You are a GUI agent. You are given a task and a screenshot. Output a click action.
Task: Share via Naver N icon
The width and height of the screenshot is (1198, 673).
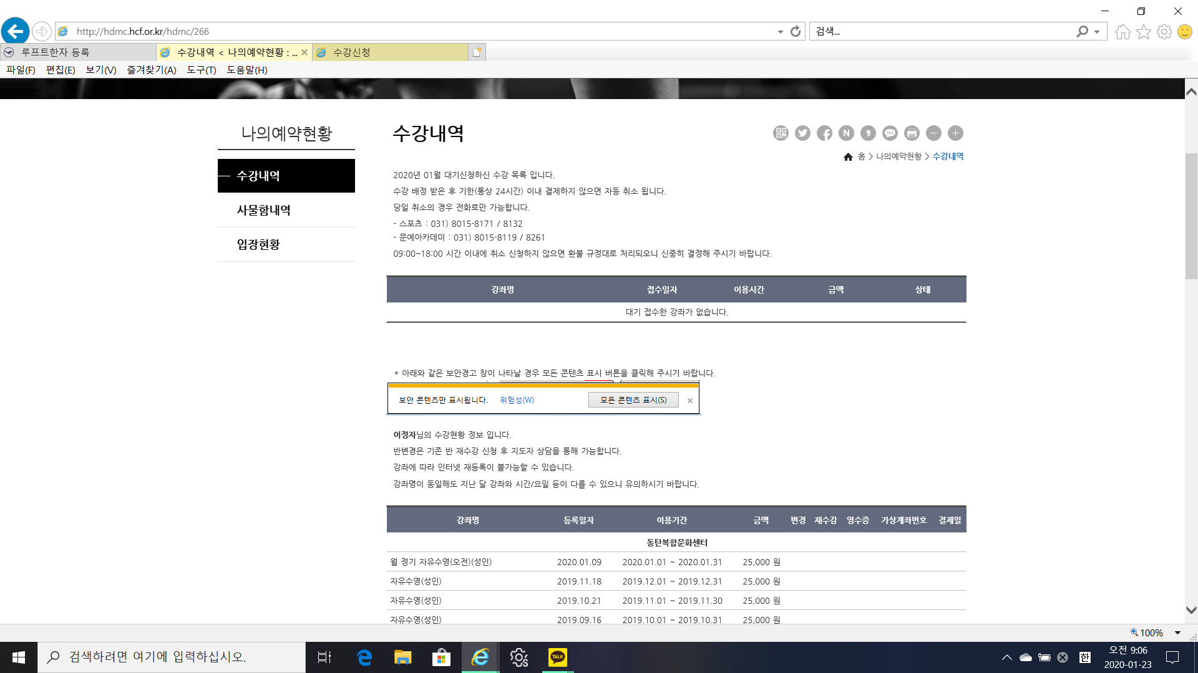(x=846, y=133)
